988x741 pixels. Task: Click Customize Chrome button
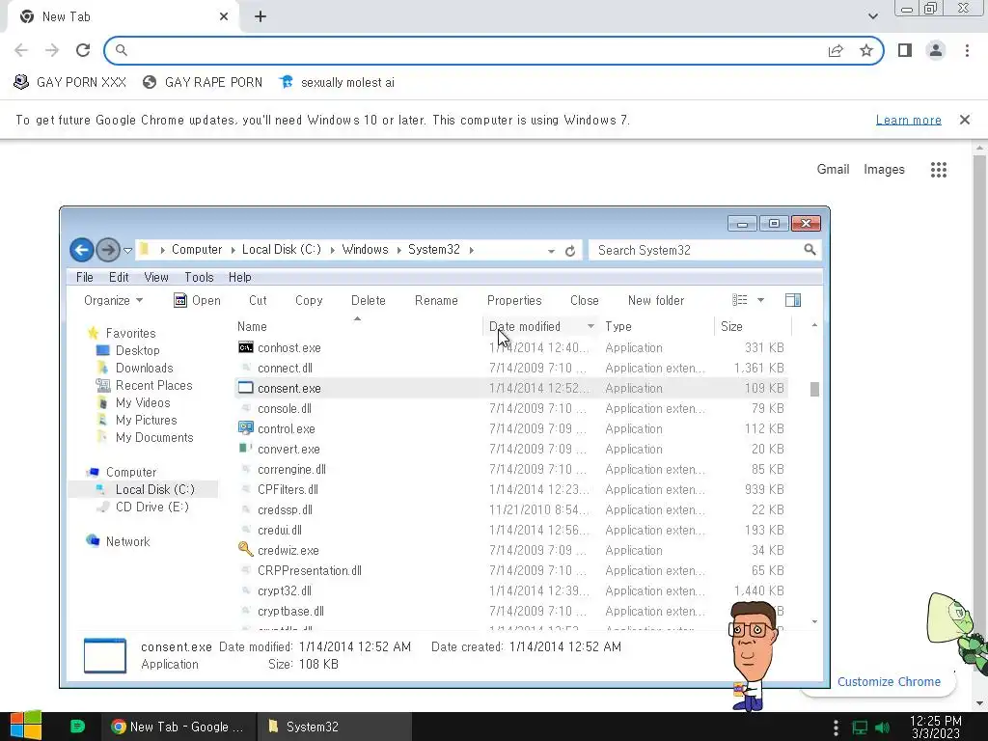[889, 682]
